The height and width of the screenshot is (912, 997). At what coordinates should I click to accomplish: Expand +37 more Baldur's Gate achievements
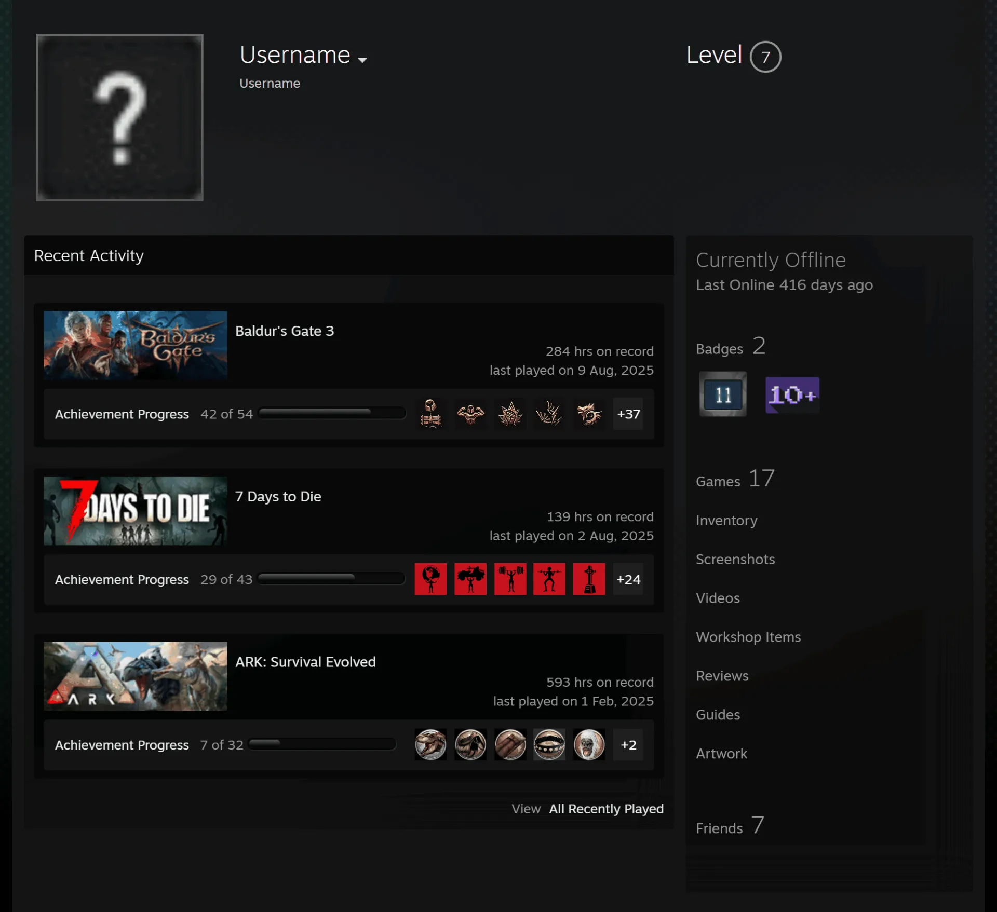point(628,414)
